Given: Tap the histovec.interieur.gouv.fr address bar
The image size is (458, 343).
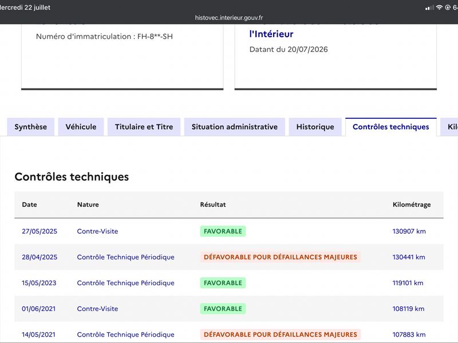Looking at the screenshot, I should 229,18.
